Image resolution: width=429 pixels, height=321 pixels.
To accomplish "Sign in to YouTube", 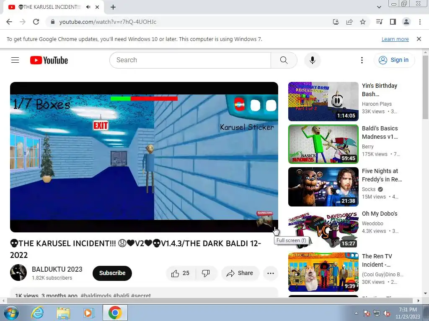I will 394,60.
